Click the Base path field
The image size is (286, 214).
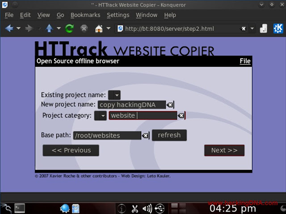pyautogui.click(x=107, y=136)
